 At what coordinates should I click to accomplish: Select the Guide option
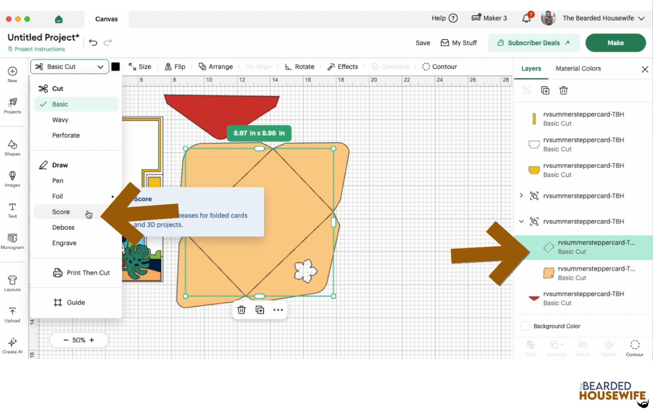[x=69, y=302]
